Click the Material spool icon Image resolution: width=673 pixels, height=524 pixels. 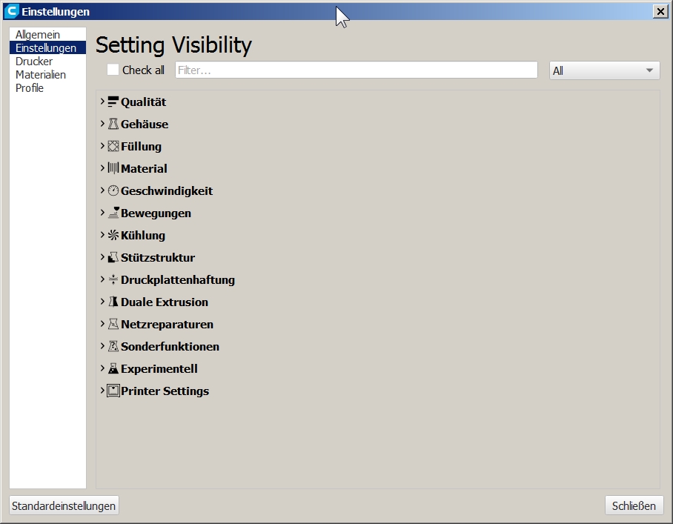point(113,169)
